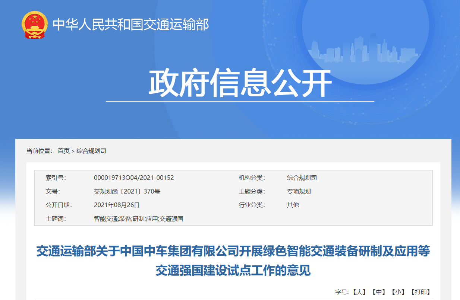Select keywords 智能交通;装备;研制;应用;交通强国
Image resolution: width=460 pixels, height=300 pixels.
coord(138,218)
